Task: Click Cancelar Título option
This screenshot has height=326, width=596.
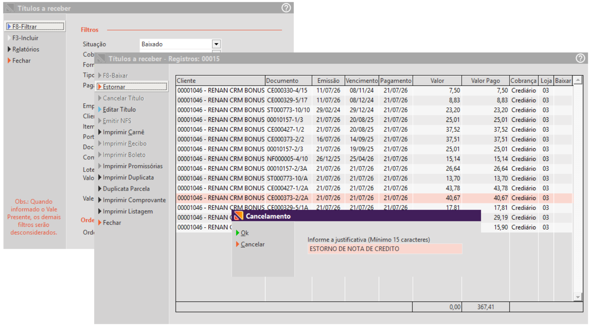Action: tap(123, 98)
